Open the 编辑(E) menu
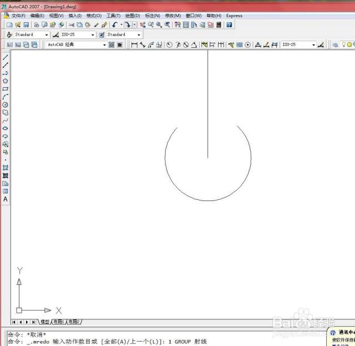 click(x=37, y=16)
